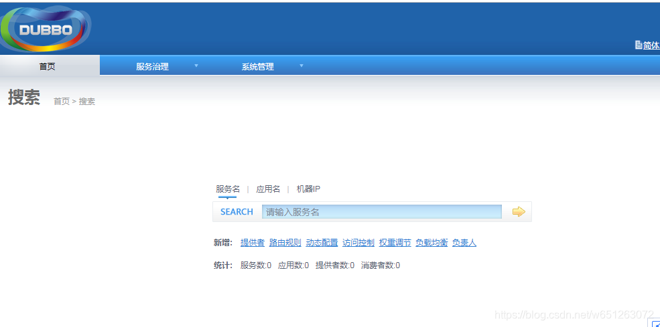
Task: Open the 服务治理 menu
Action: [152, 66]
